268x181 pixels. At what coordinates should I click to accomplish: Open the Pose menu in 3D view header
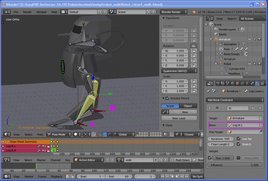coord(40,135)
